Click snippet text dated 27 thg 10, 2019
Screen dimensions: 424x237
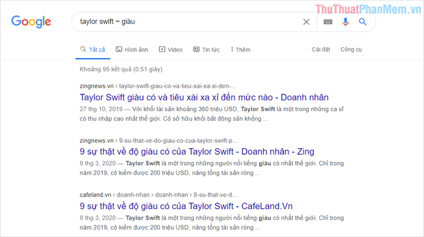click(x=212, y=114)
